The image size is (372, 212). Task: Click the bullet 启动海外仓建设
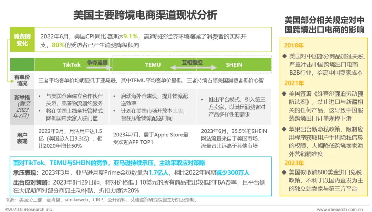pos(154,100)
